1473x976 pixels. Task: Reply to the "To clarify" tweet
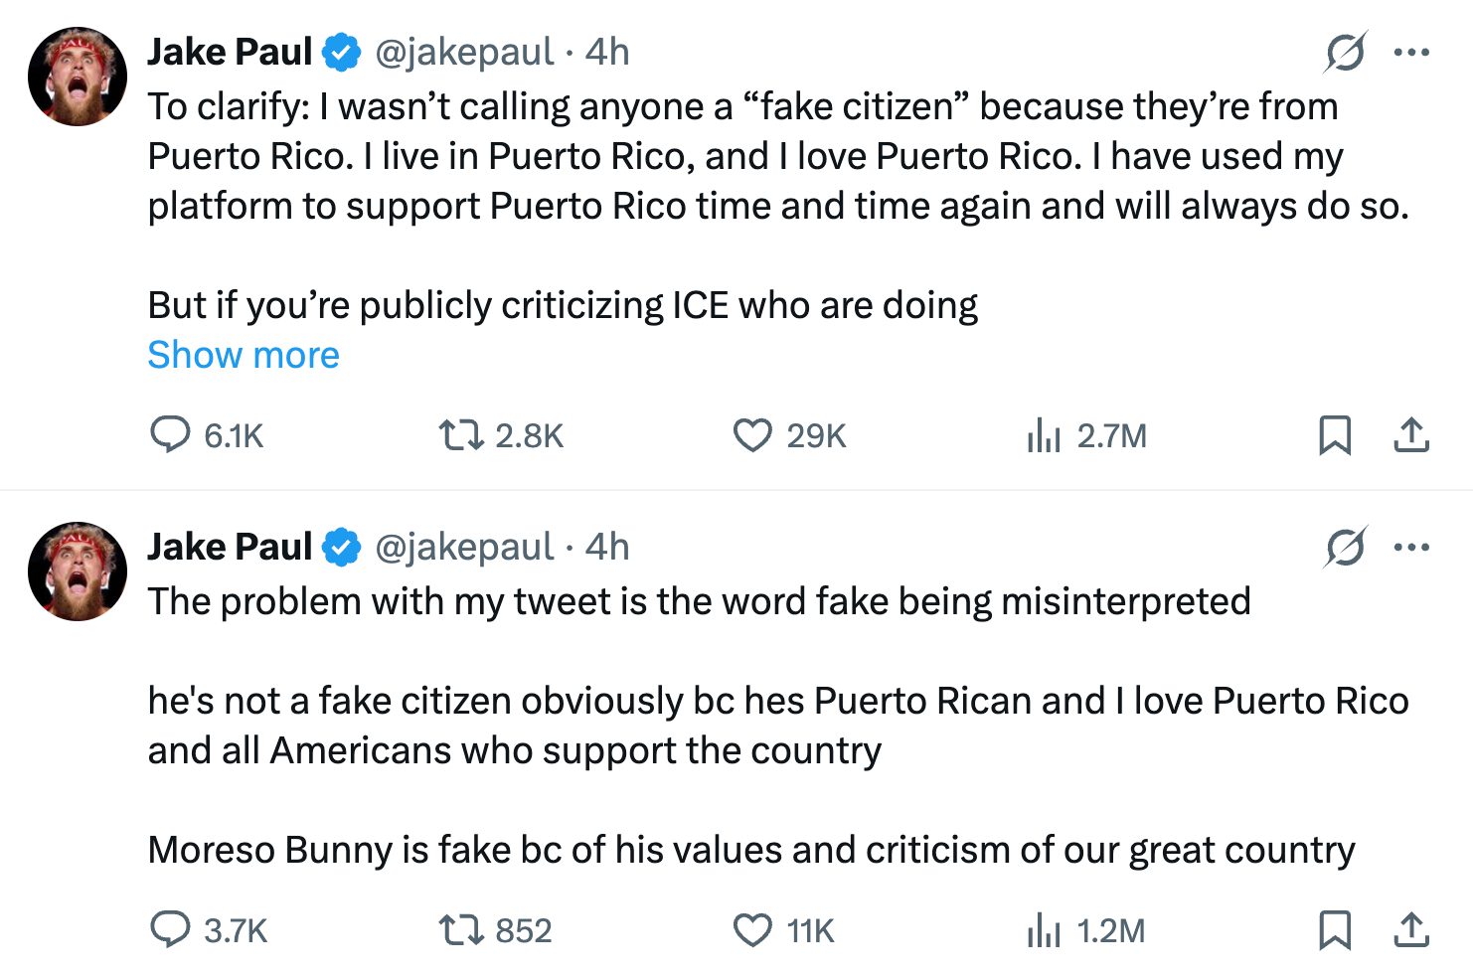pos(170,435)
